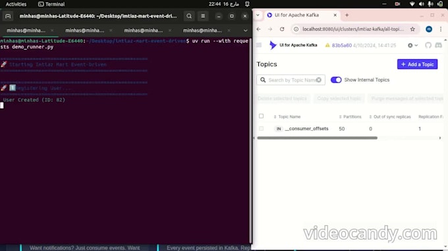
Task: Open the 83b5a60 commit link
Action: [x=342, y=45]
